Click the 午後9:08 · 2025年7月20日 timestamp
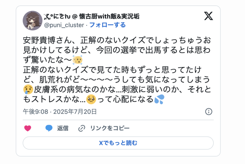245x164 pixels. pos(60,112)
